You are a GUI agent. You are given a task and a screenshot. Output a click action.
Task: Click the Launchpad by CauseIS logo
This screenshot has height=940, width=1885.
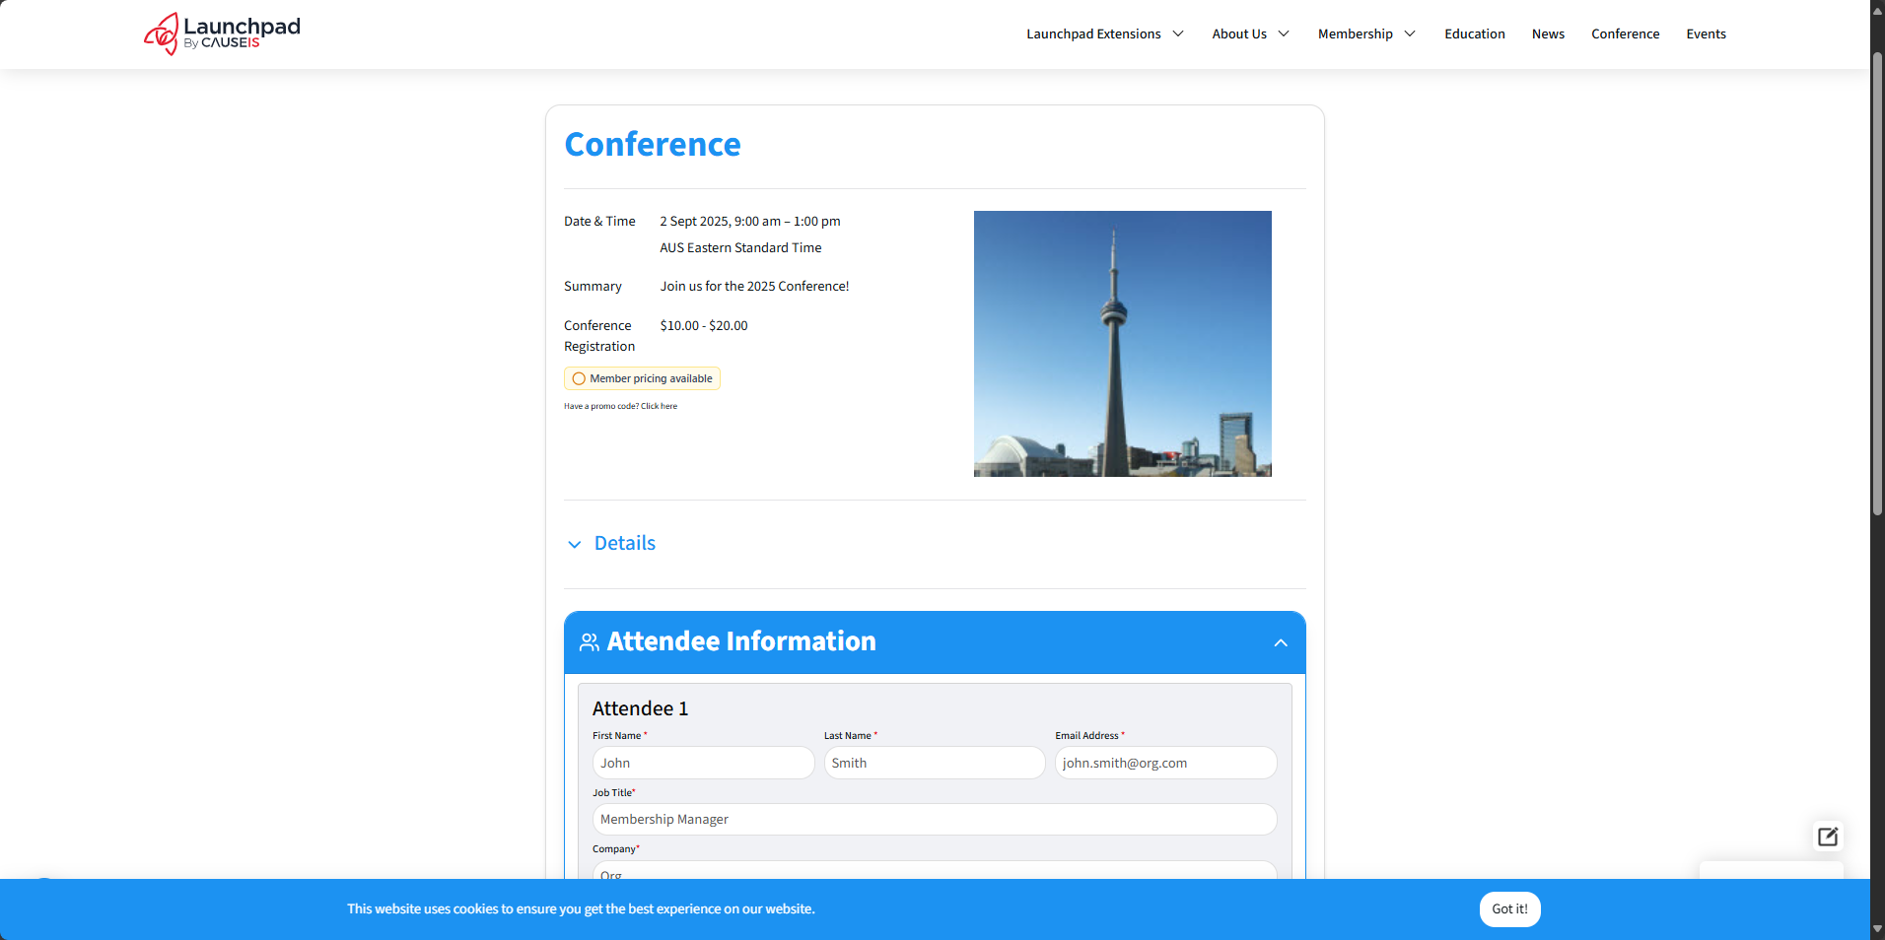(222, 34)
